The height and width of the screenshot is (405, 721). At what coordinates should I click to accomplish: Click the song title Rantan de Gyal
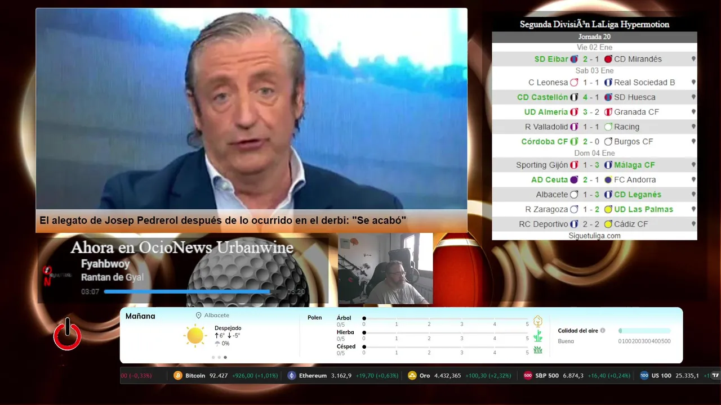click(112, 277)
